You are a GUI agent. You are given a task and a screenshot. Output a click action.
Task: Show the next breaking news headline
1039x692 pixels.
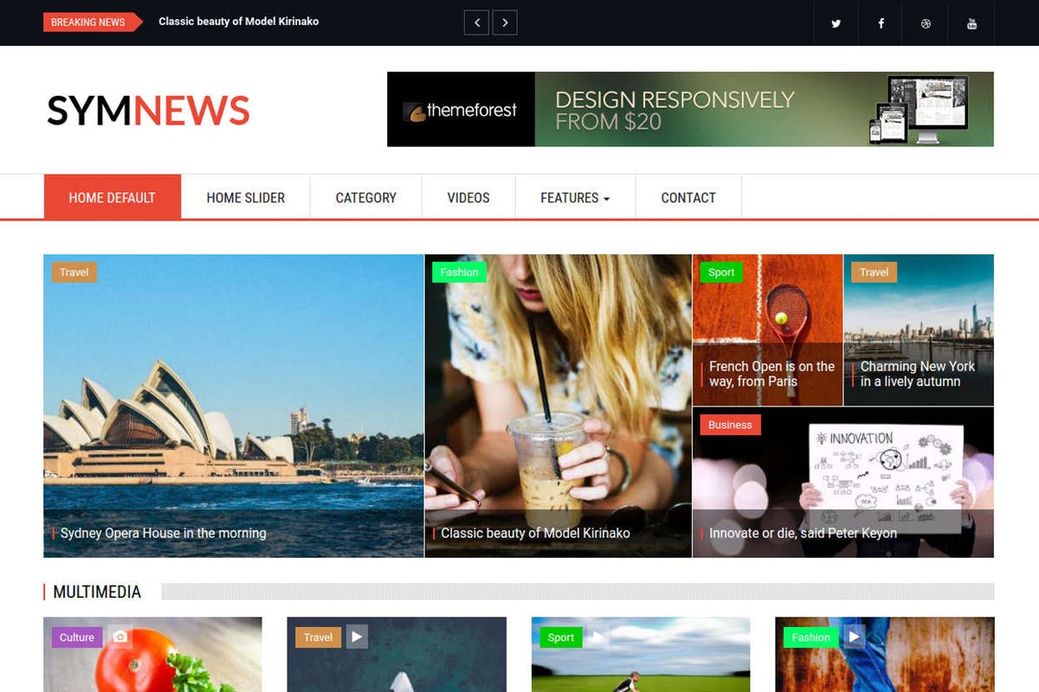point(505,22)
